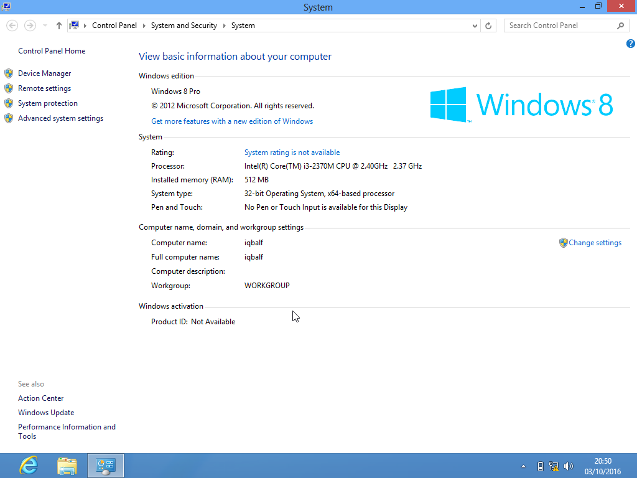Click the search magnifier icon
The width and height of the screenshot is (637, 478).
[620, 26]
